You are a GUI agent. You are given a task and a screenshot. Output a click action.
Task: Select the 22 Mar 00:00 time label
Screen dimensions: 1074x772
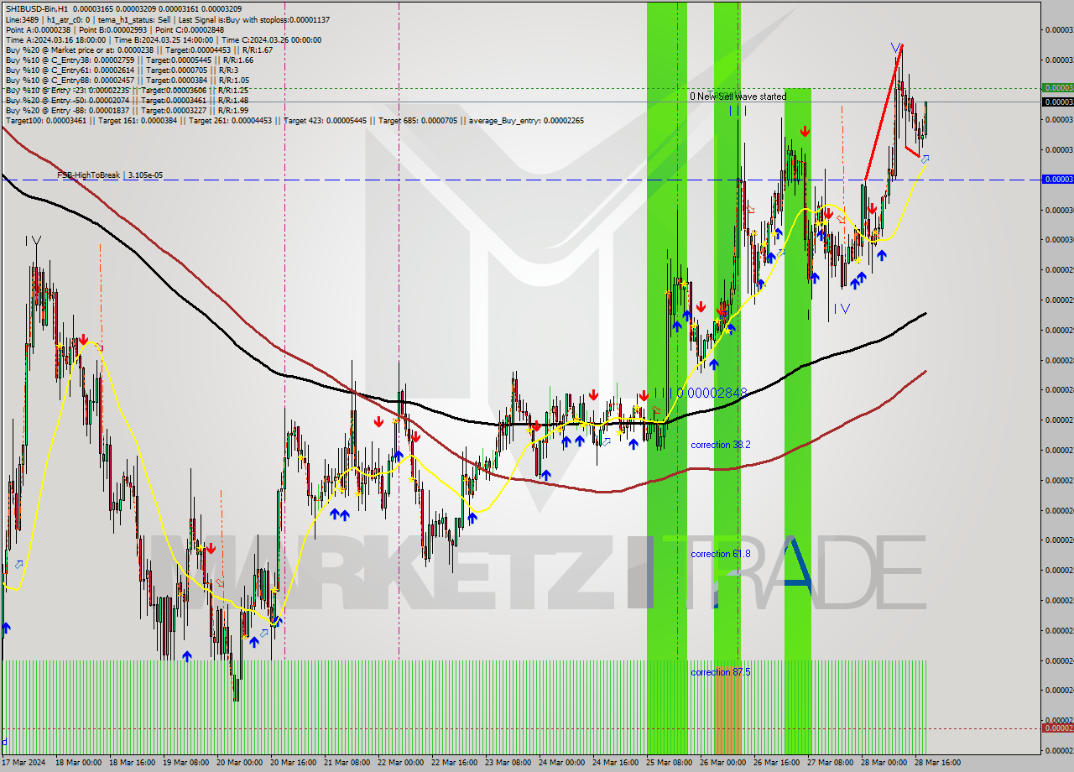[x=400, y=763]
